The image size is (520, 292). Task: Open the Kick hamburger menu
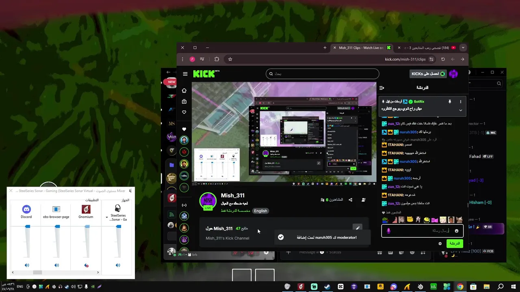[x=185, y=74]
